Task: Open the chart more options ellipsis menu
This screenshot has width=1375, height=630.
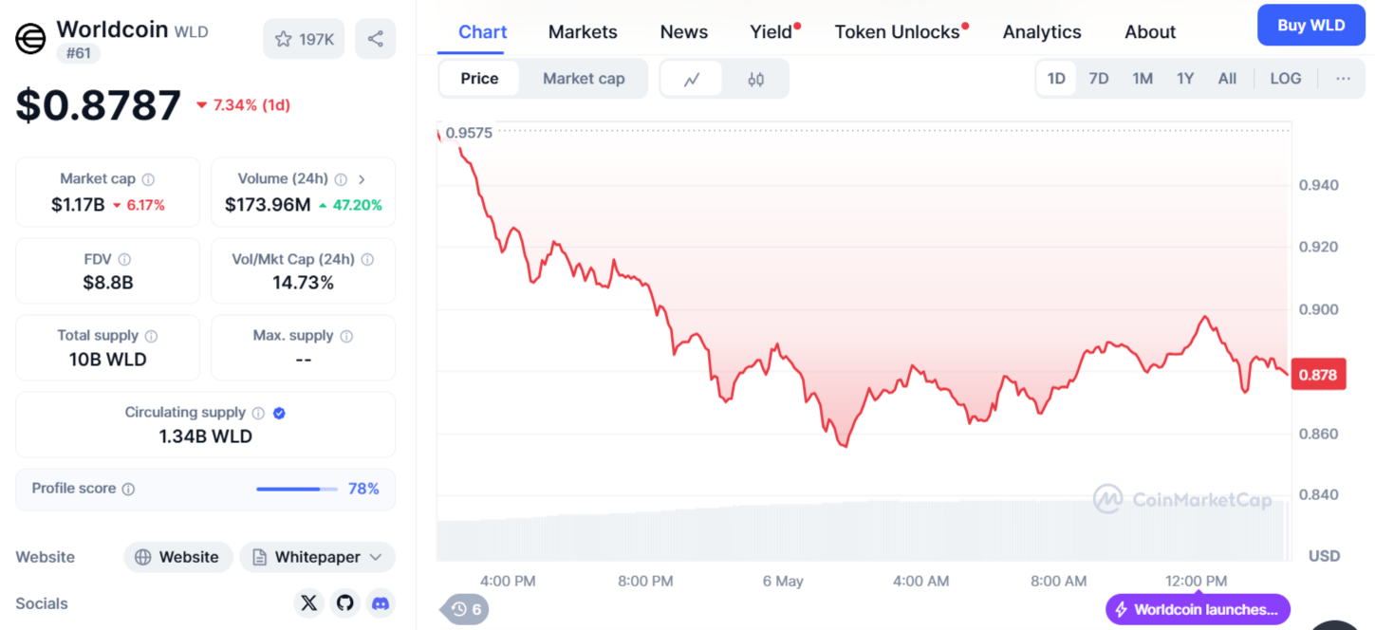Action: click(x=1343, y=79)
